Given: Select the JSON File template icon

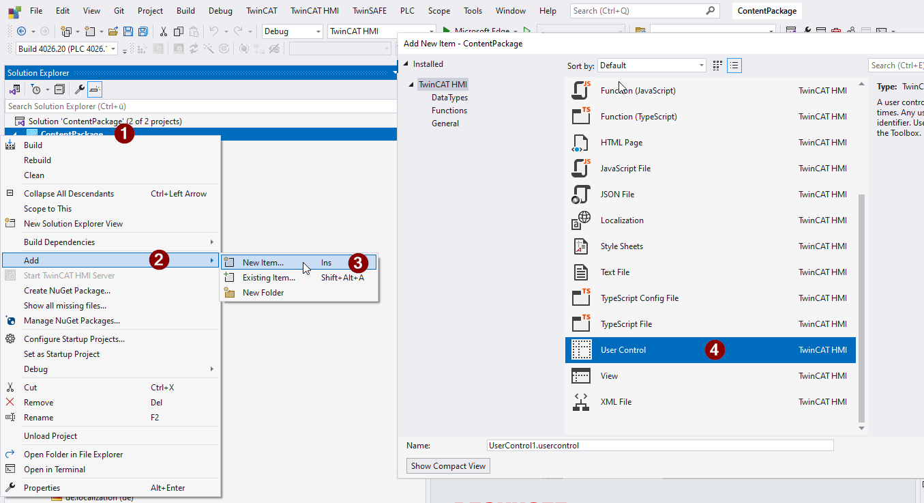Looking at the screenshot, I should 580,195.
